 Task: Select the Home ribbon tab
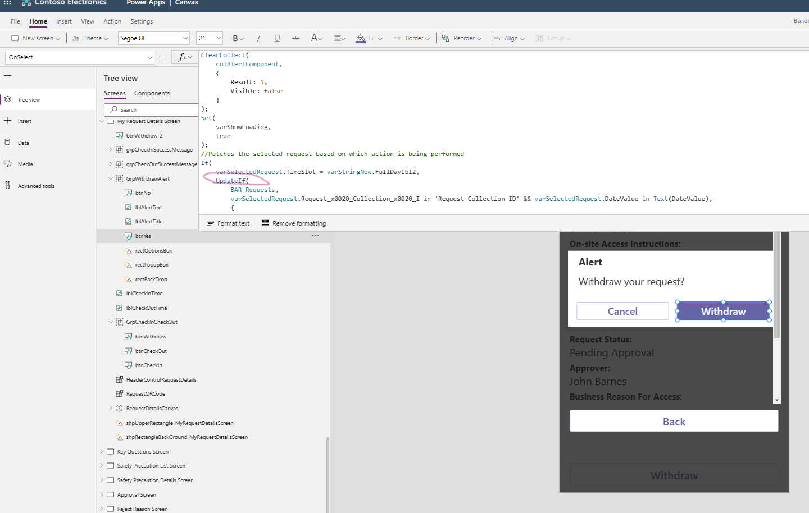(38, 21)
